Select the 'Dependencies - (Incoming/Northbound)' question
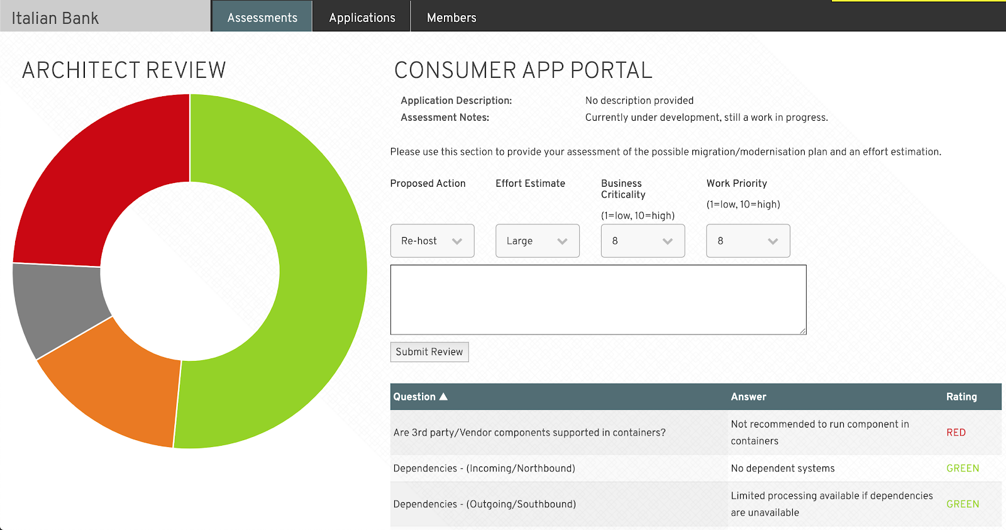 (x=484, y=468)
